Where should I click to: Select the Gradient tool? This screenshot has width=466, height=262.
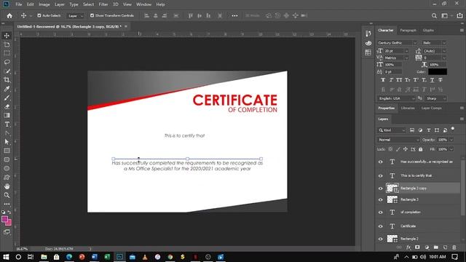pos(7,115)
